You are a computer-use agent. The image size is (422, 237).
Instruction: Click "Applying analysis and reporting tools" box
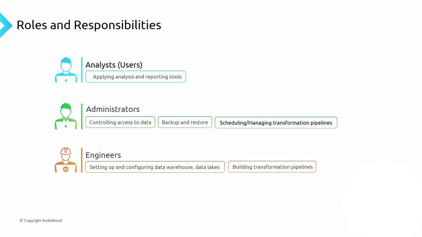136,77
